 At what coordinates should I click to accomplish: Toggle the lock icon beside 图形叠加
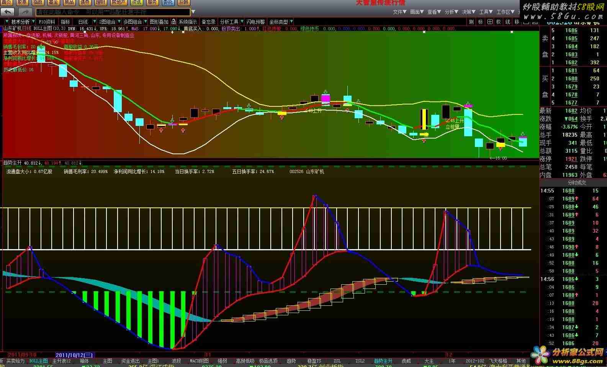click(x=173, y=22)
